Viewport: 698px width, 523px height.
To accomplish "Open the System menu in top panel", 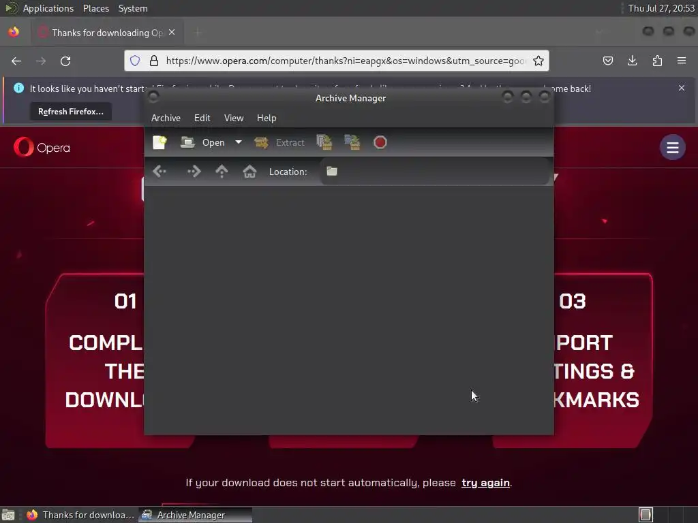I will click(x=133, y=8).
